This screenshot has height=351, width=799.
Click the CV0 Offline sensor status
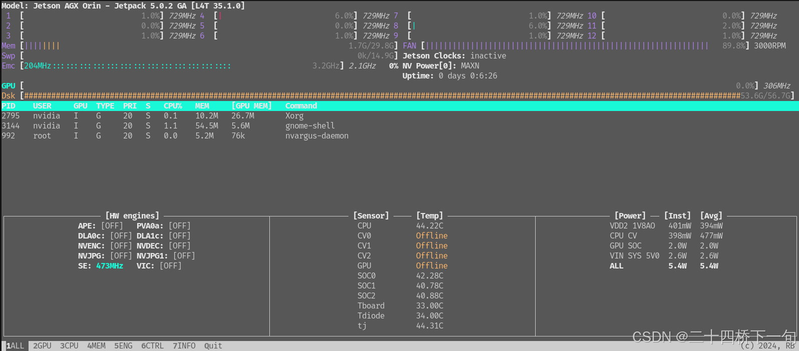click(x=432, y=236)
